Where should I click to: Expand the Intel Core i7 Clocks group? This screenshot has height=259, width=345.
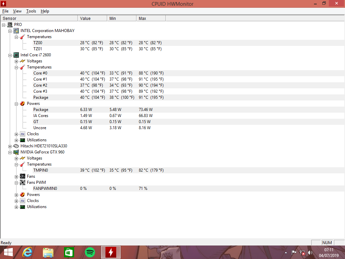click(16, 134)
